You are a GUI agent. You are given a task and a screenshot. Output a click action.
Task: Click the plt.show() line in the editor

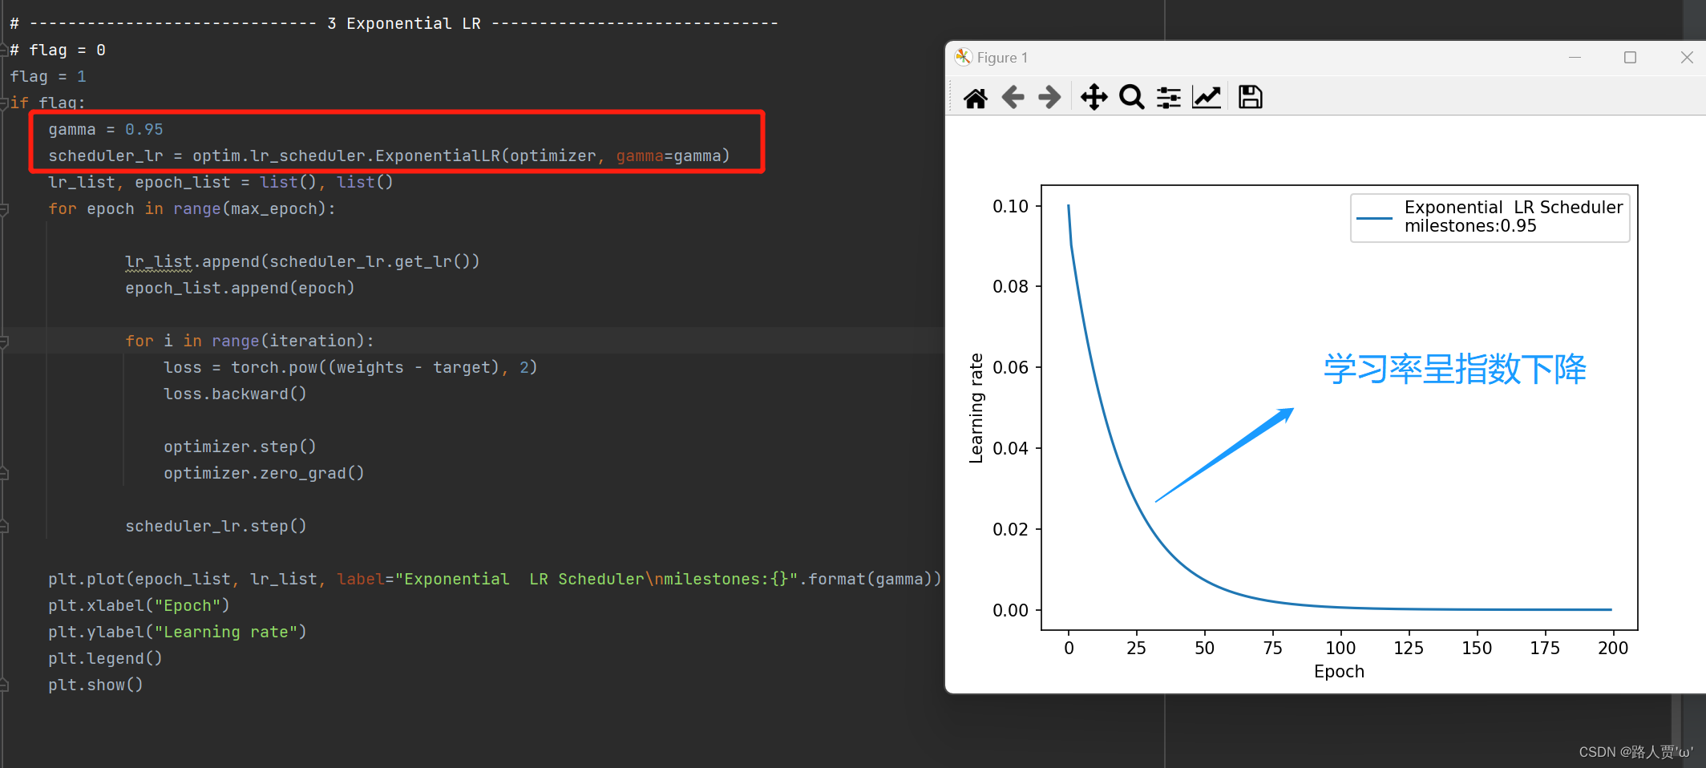[x=95, y=685]
